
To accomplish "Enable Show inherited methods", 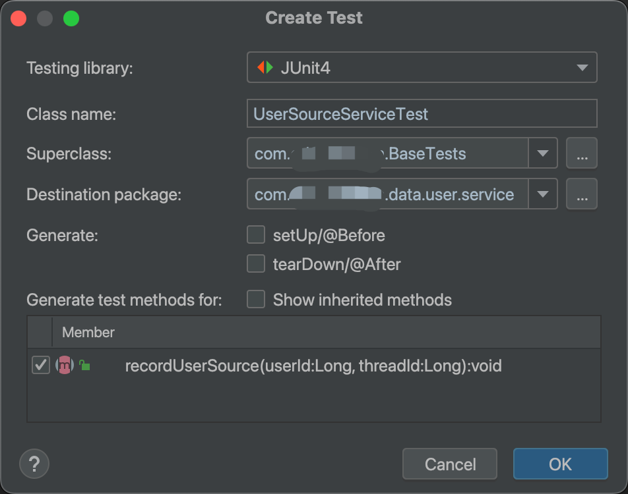I will click(x=256, y=299).
